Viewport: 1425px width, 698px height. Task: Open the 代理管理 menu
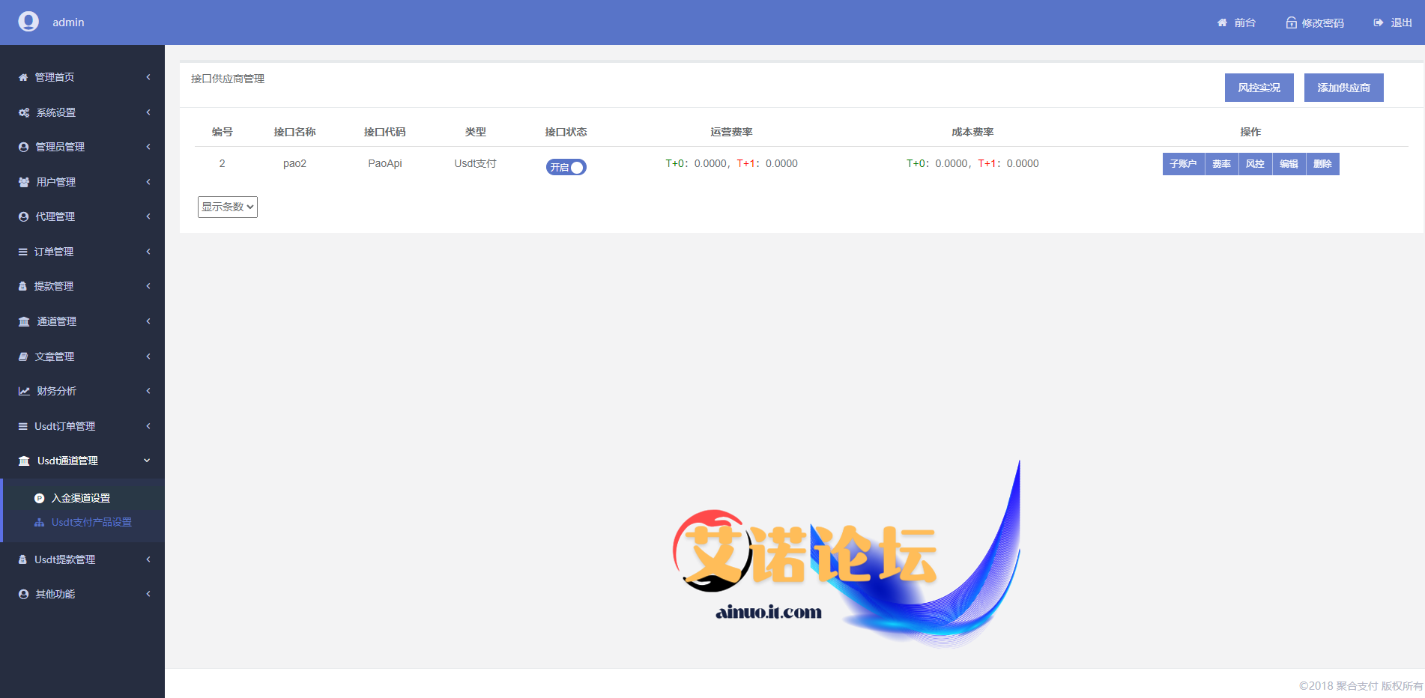82,216
